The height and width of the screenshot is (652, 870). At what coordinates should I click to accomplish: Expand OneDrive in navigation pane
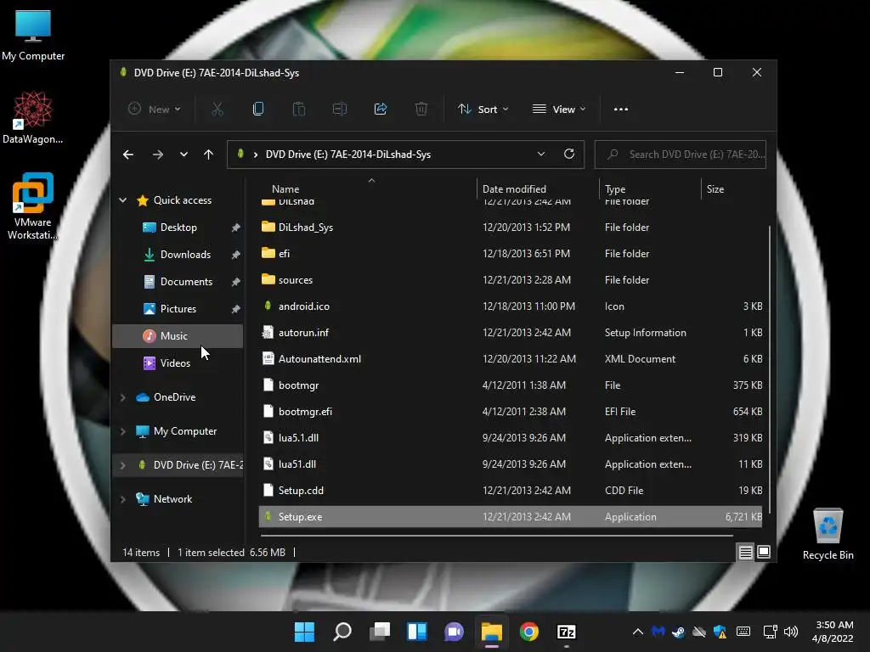click(122, 397)
